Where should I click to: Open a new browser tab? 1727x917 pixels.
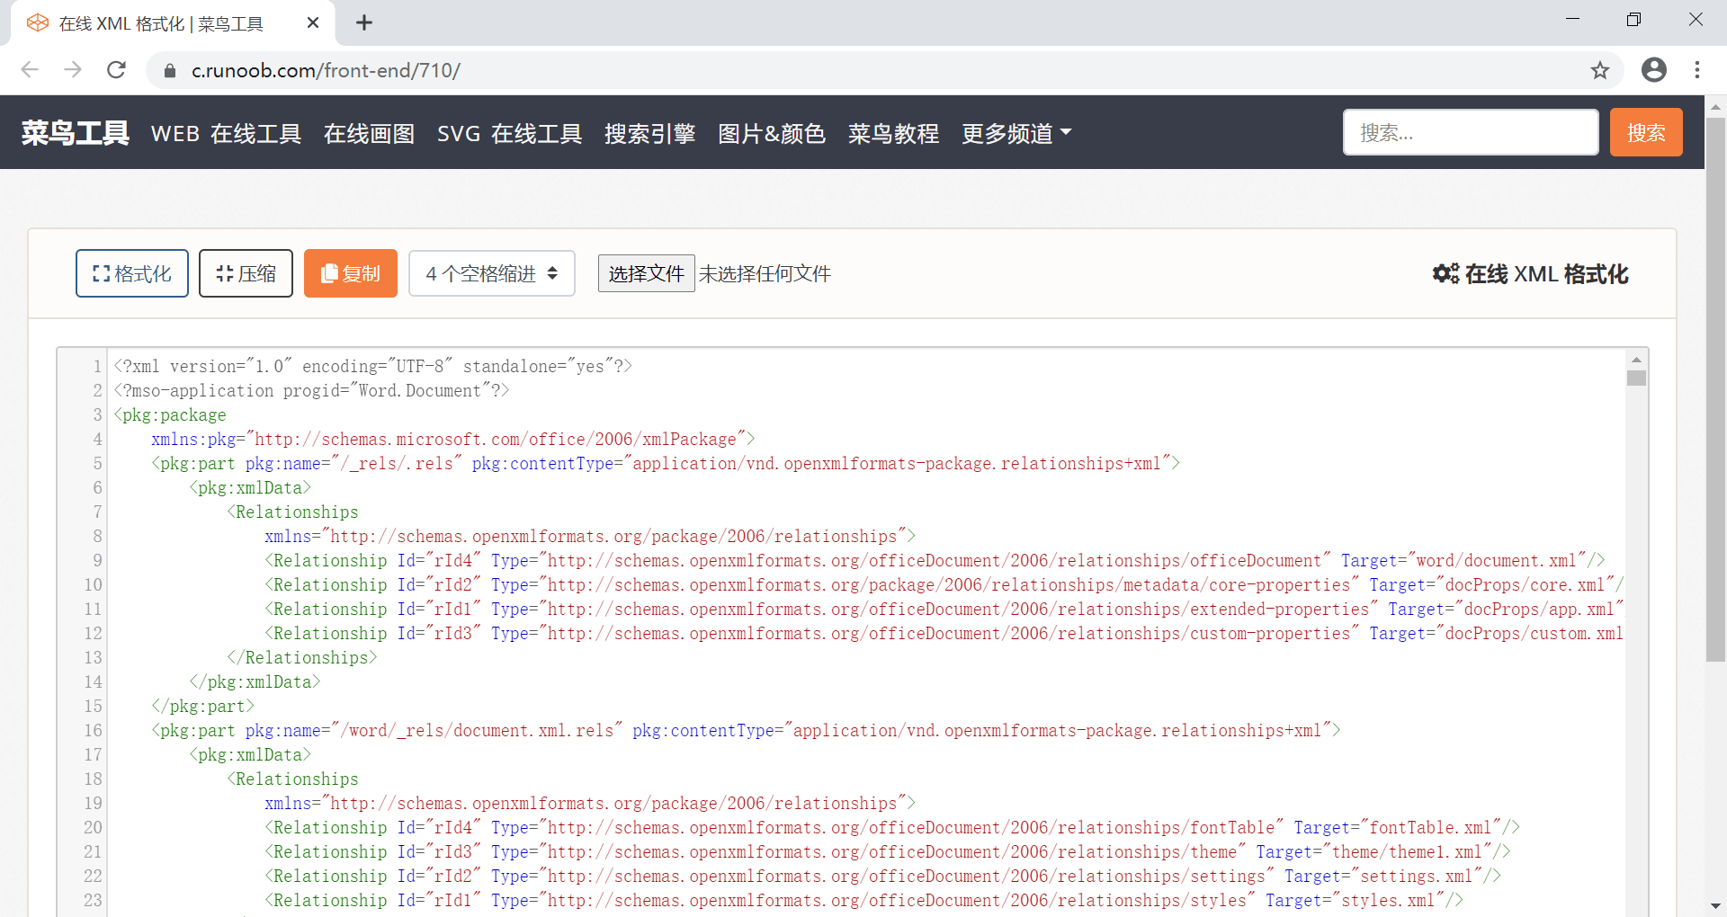coord(364,23)
